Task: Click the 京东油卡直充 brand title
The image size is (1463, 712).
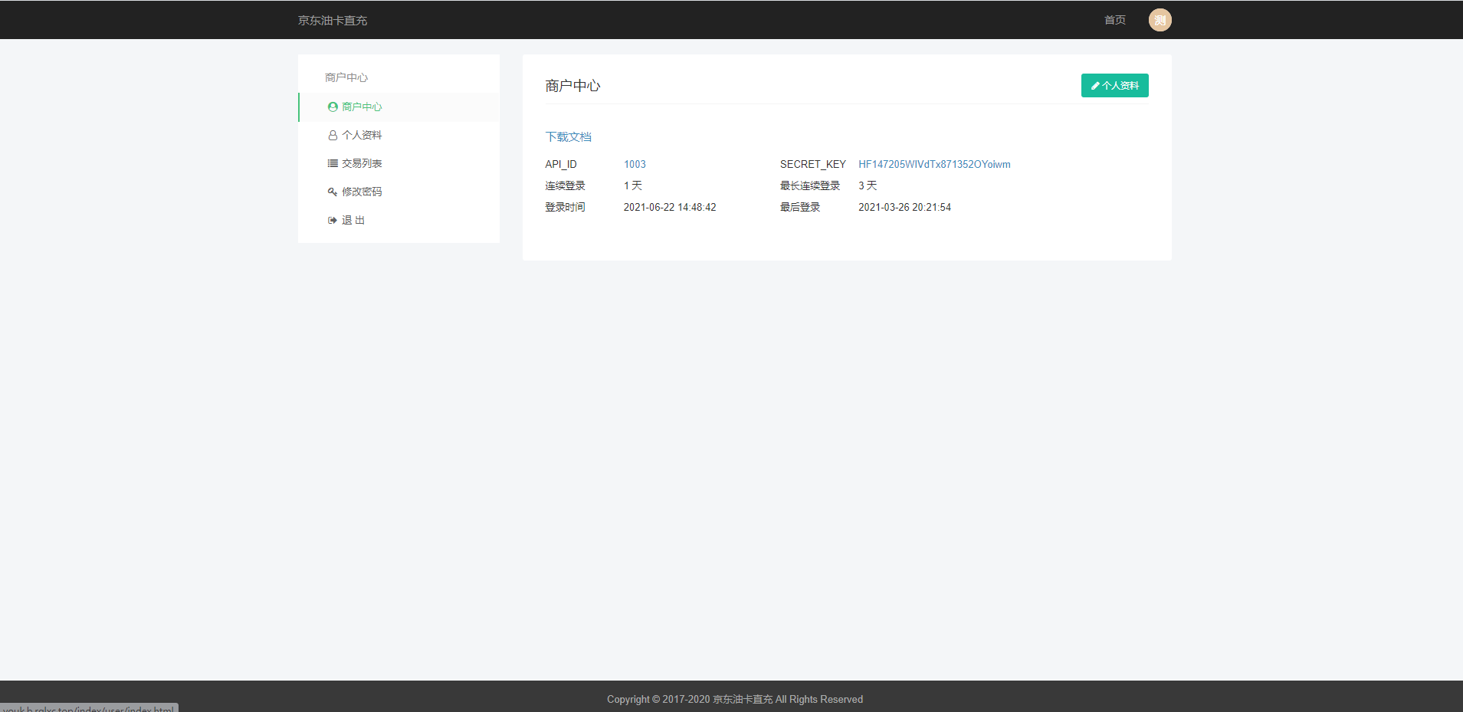Action: [x=333, y=21]
